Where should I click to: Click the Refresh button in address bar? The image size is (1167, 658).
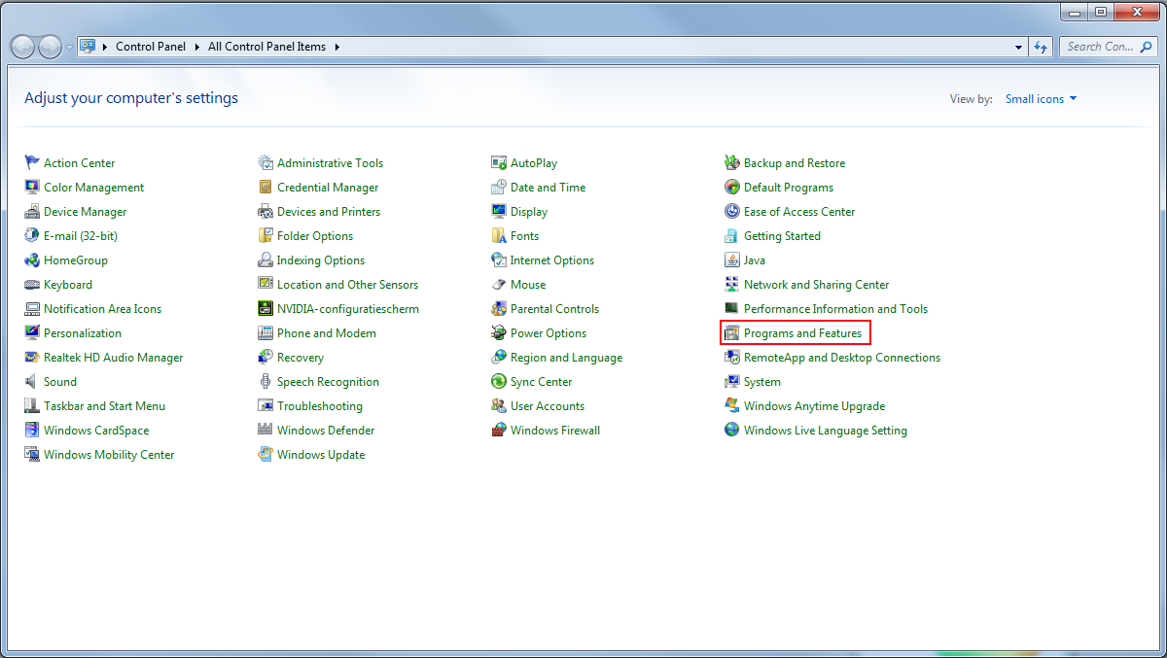tap(1041, 46)
